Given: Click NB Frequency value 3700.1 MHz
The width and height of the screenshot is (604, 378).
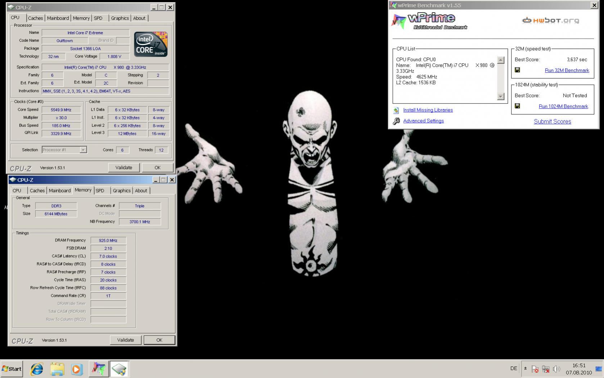Looking at the screenshot, I should [x=140, y=222].
